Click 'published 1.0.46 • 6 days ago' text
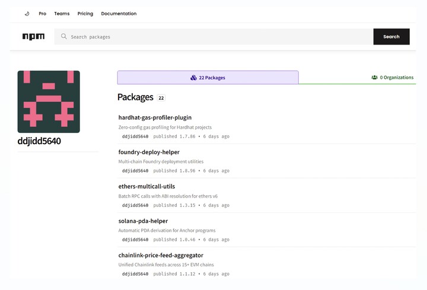The height and width of the screenshot is (290, 427). click(191, 240)
